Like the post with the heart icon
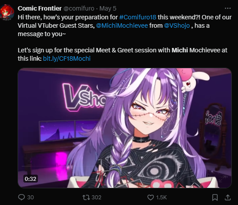Screen dimensions: 238x205 coord(151,198)
